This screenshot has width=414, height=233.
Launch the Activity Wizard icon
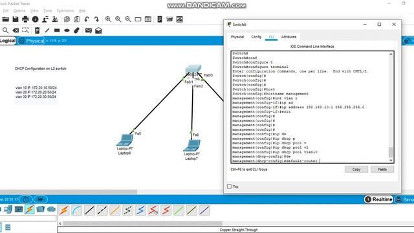[45, 19]
